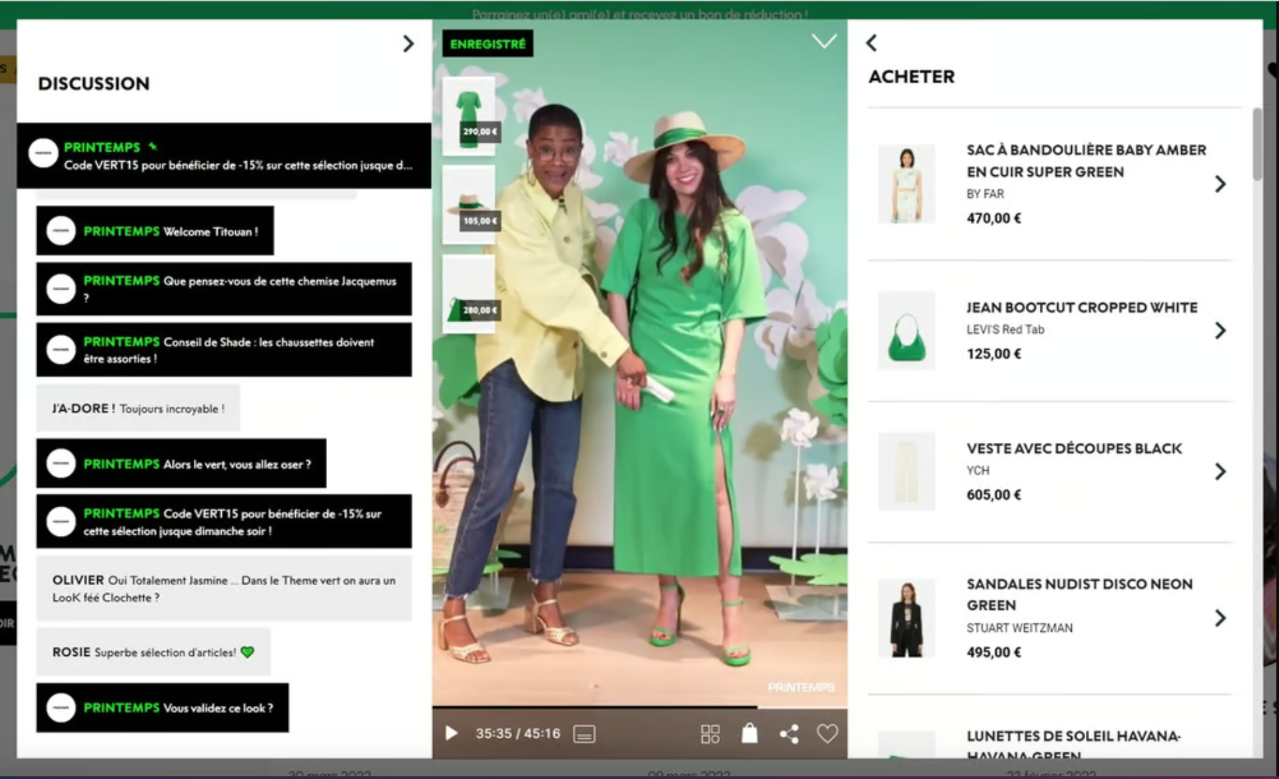This screenshot has height=779, width=1279.
Task: Click the shopping bag icon
Action: coord(749,733)
